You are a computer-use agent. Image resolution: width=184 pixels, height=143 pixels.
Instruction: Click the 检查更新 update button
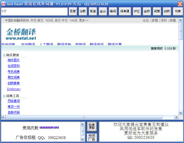coord(92,126)
